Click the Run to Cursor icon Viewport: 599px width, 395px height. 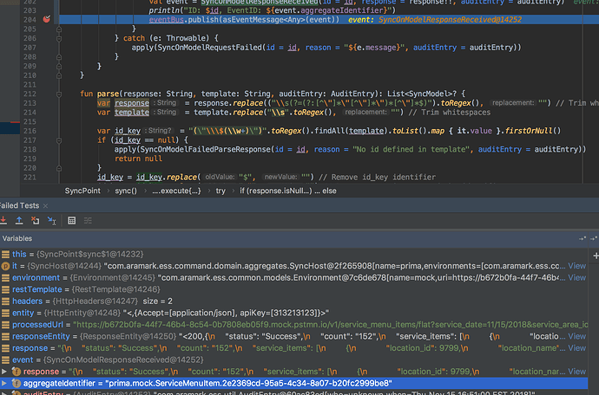[x=51, y=220]
